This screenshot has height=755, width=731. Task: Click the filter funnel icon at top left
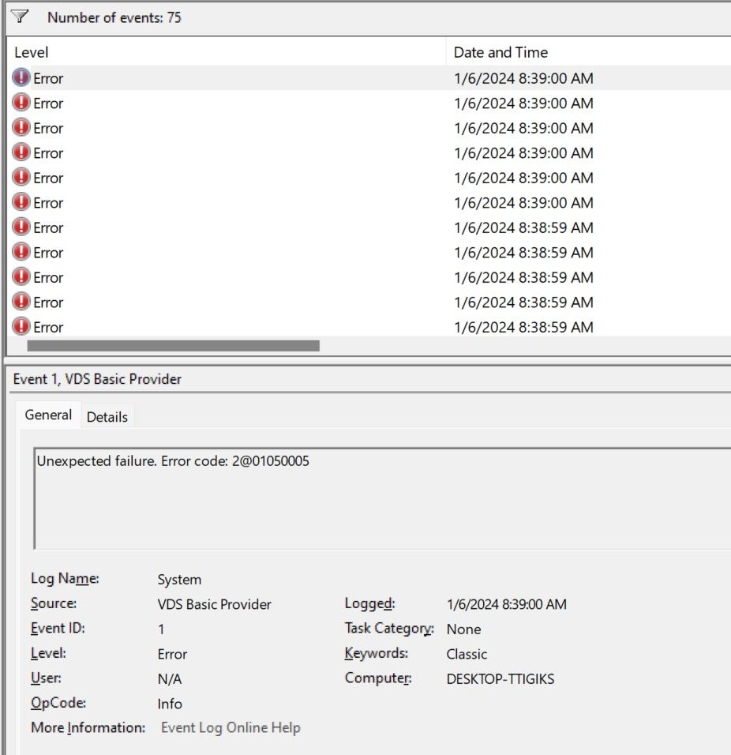pos(21,14)
